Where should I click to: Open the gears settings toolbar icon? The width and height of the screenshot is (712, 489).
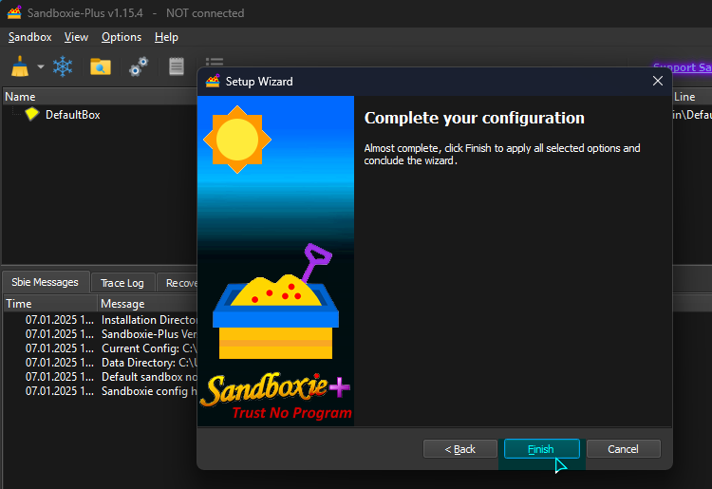click(x=139, y=66)
